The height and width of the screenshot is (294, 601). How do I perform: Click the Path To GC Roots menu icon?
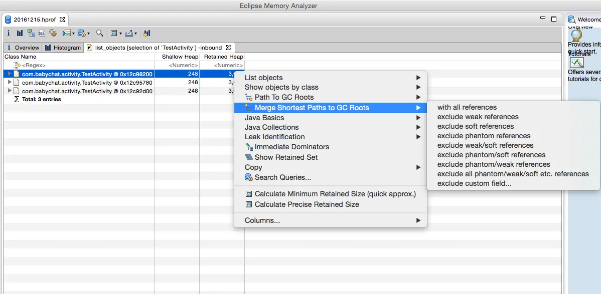click(249, 97)
